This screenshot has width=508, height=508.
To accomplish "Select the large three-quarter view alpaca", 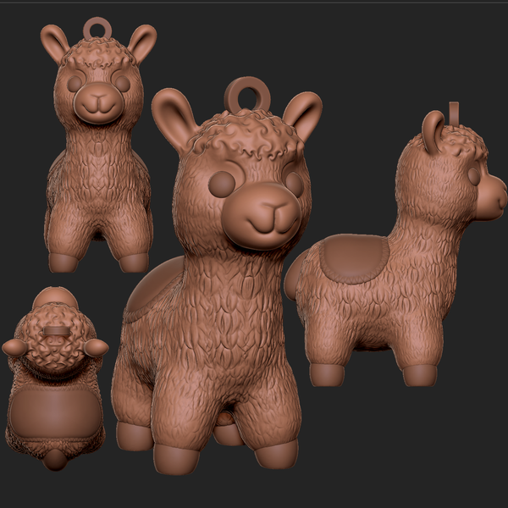I will (x=217, y=275).
